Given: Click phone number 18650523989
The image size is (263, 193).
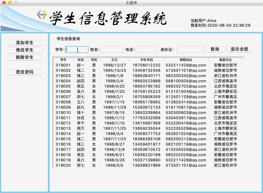Looking at the screenshot, I should (x=147, y=81).
